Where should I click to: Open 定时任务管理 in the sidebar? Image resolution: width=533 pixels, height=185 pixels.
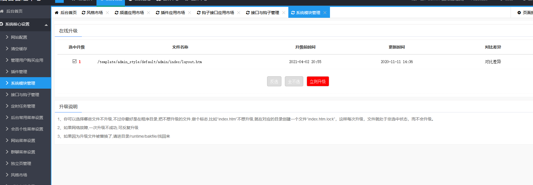pos(23,106)
